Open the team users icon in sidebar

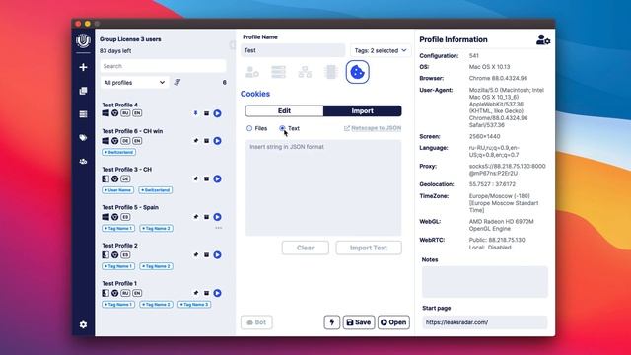tap(83, 162)
